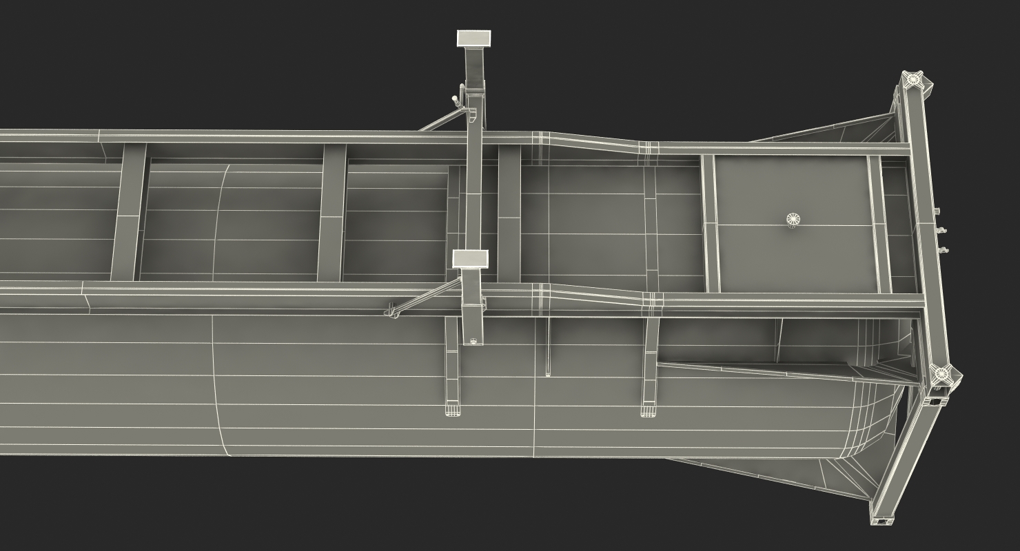Image resolution: width=1020 pixels, height=551 pixels.
Task: Click the middle-right corner casting near tank end
Action: point(942,375)
